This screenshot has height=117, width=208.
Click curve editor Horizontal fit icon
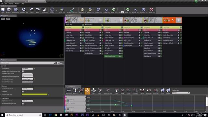[69, 91]
